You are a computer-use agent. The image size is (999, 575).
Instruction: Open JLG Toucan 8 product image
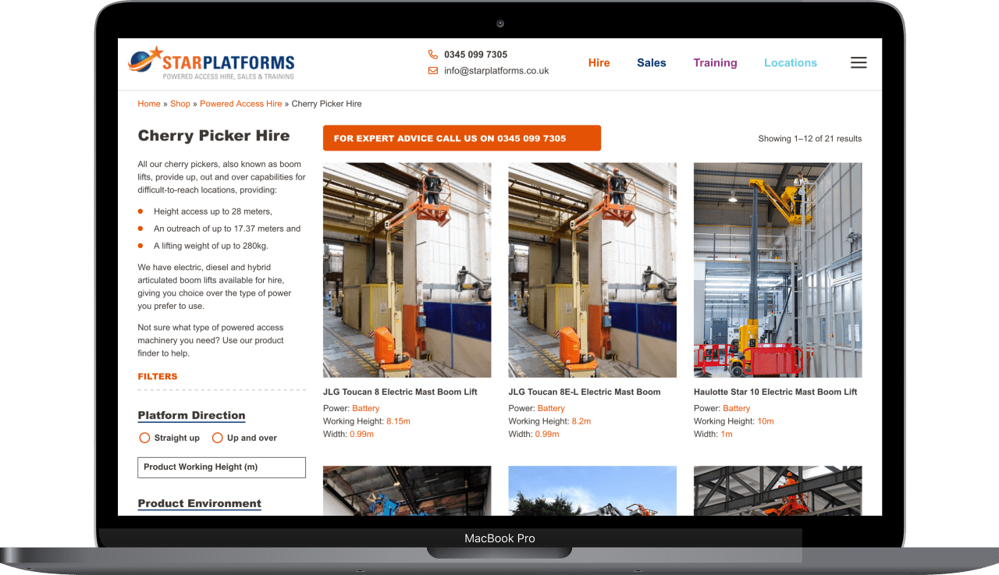407,270
